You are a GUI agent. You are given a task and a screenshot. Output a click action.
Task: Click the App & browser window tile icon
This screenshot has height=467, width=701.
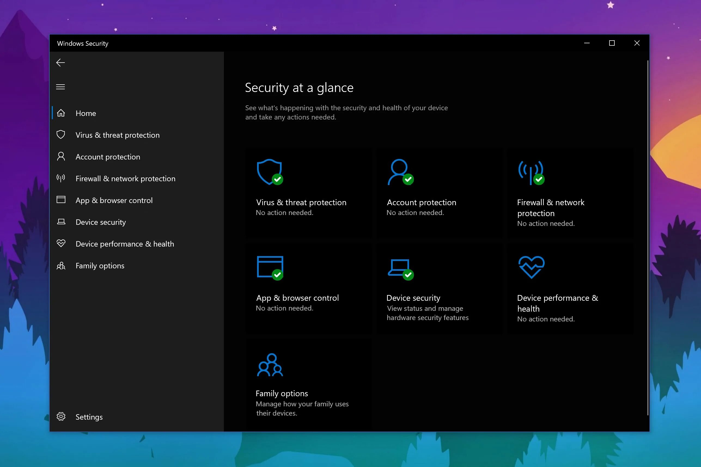pos(270,267)
